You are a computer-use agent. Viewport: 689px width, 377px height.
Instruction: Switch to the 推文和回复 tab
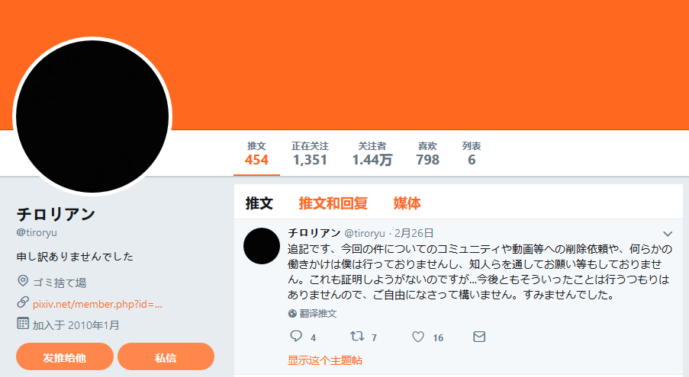333,203
